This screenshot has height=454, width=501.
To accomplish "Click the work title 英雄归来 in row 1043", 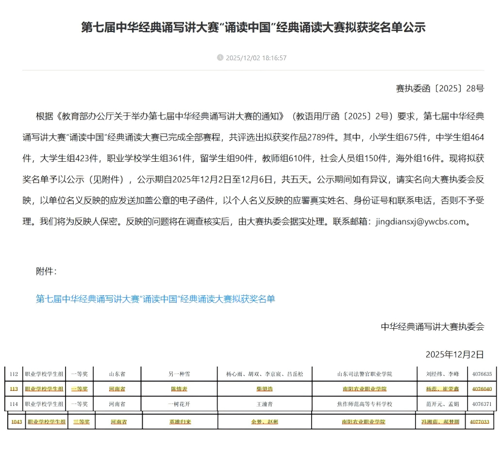I will [x=179, y=421].
